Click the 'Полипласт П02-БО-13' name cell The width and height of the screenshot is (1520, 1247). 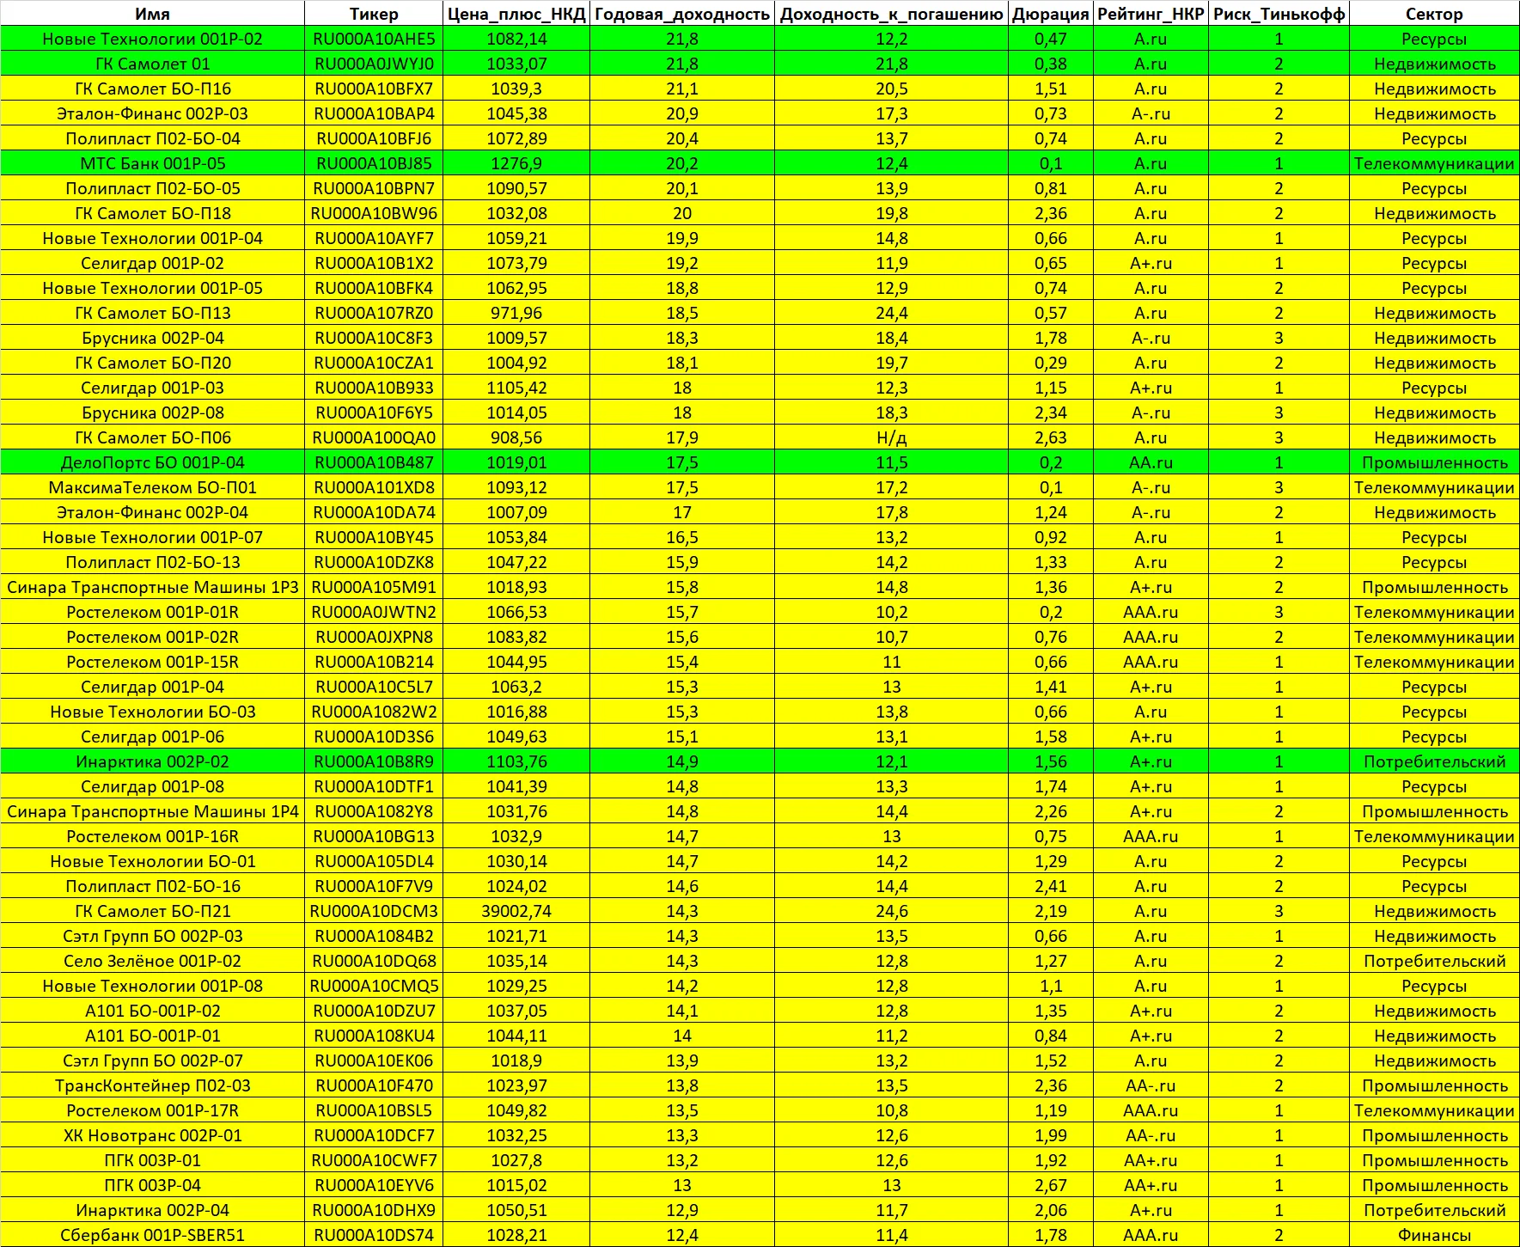coord(153,562)
